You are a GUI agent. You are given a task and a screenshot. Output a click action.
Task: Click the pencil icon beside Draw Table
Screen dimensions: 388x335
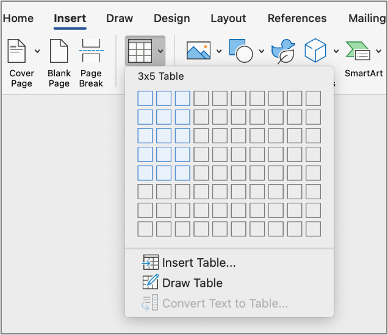[151, 281]
